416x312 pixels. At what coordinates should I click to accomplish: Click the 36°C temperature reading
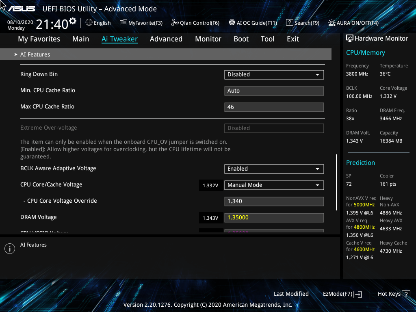click(385, 74)
